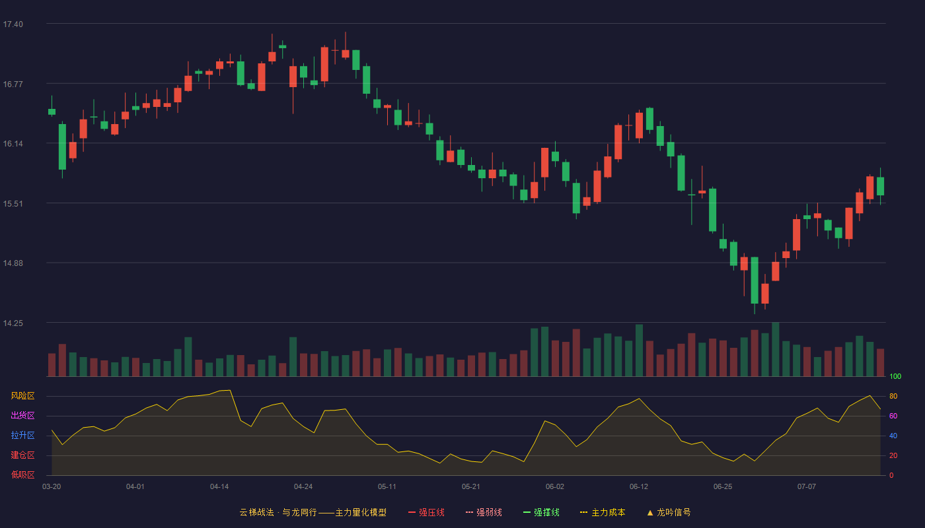
Task: Click the 06-12 date axis label
Action: click(639, 486)
